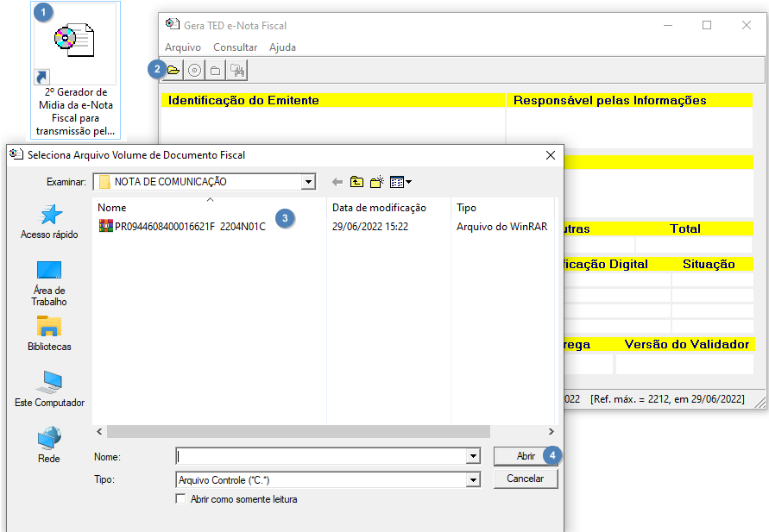Click the Abrir button
Viewport: 769px width, 532px height.
click(526, 456)
